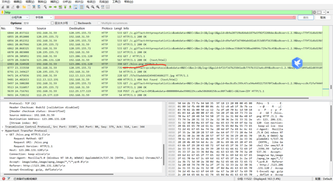Expand the Transmission Control Protocol node
333x181 pixels.
3,127
